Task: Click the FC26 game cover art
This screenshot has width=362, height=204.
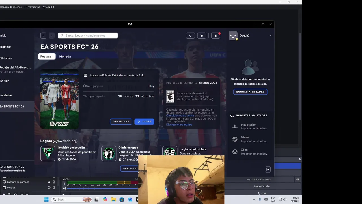Action: coord(59,99)
